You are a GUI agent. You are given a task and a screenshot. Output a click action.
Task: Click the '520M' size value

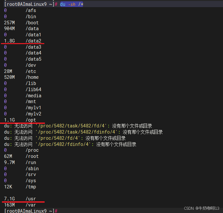(x=9, y=77)
